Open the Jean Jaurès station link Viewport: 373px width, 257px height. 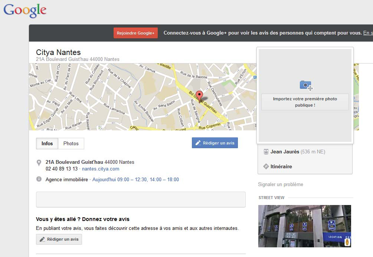click(x=285, y=152)
